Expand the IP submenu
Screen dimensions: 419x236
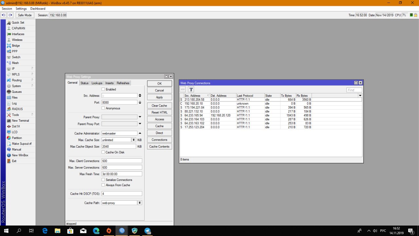click(32, 69)
